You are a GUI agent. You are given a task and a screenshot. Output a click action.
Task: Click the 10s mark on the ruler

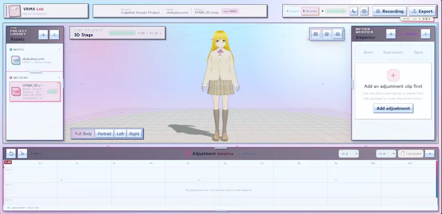click(373, 163)
